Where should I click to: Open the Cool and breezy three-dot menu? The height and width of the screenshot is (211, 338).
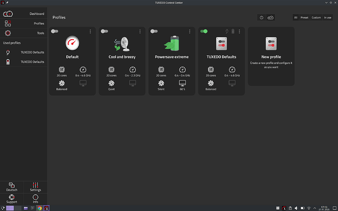[x=140, y=31]
